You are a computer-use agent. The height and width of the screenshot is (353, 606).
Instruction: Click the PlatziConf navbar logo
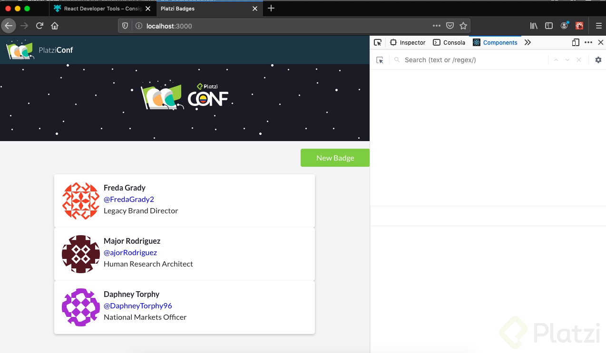(39, 49)
